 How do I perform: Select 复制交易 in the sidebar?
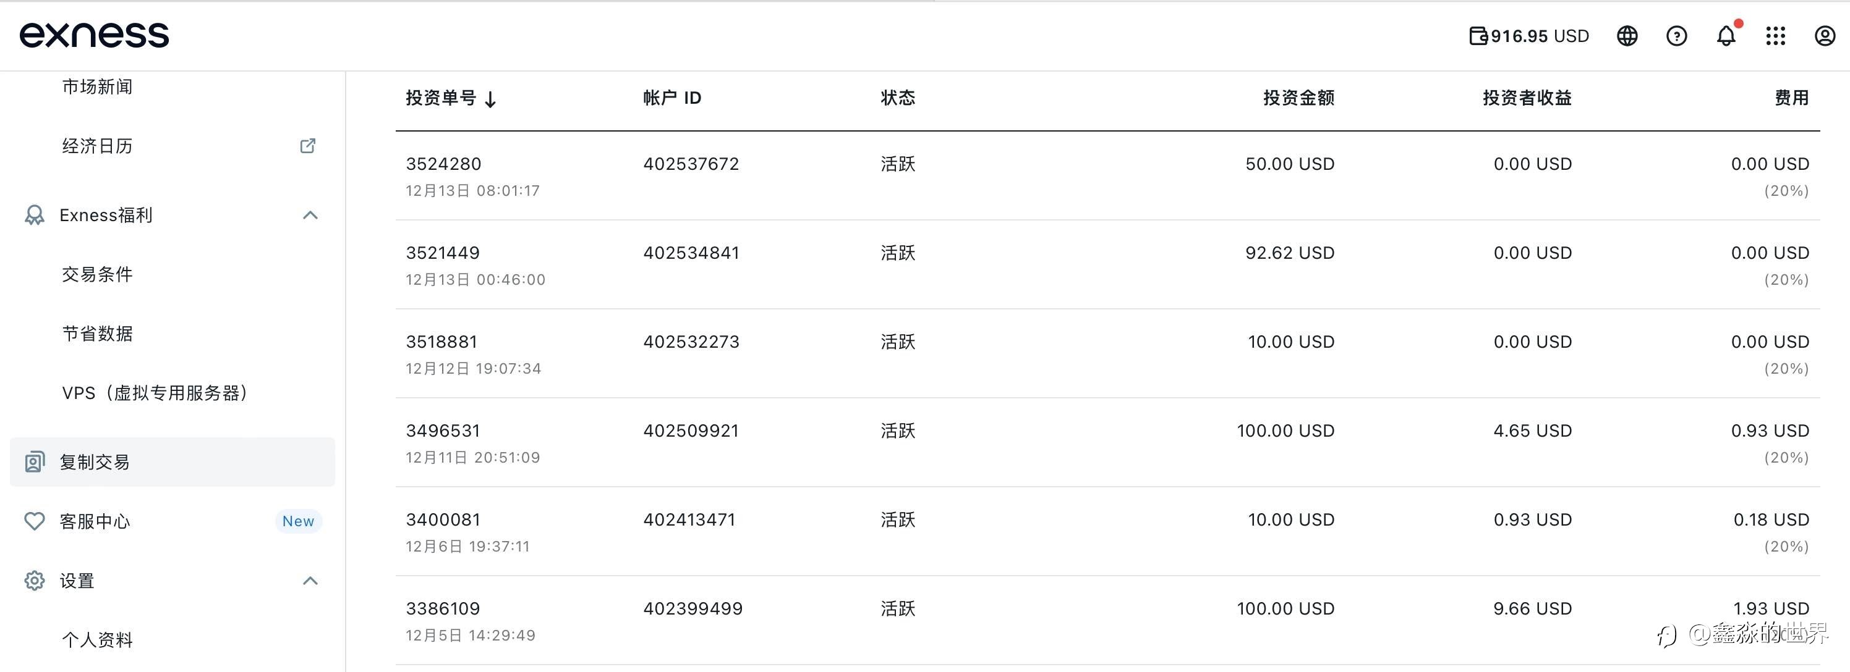tap(95, 462)
